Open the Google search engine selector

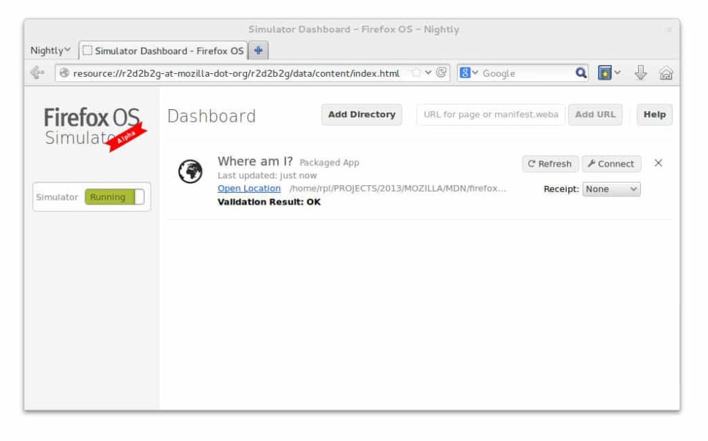tap(469, 73)
